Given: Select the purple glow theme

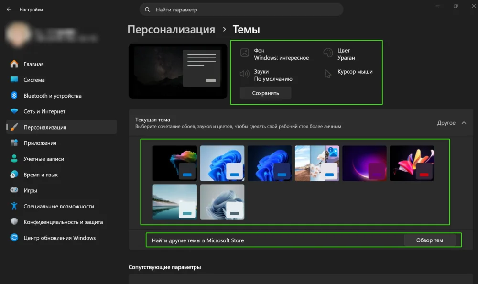Looking at the screenshot, I should pyautogui.click(x=364, y=163).
